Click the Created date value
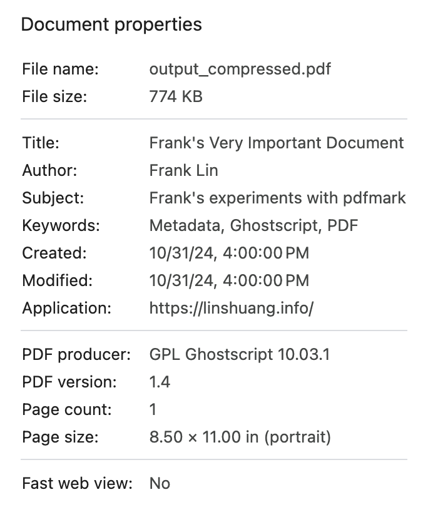 (229, 253)
